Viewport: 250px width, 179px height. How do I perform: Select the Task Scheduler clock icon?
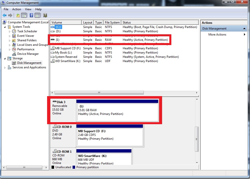[14, 31]
